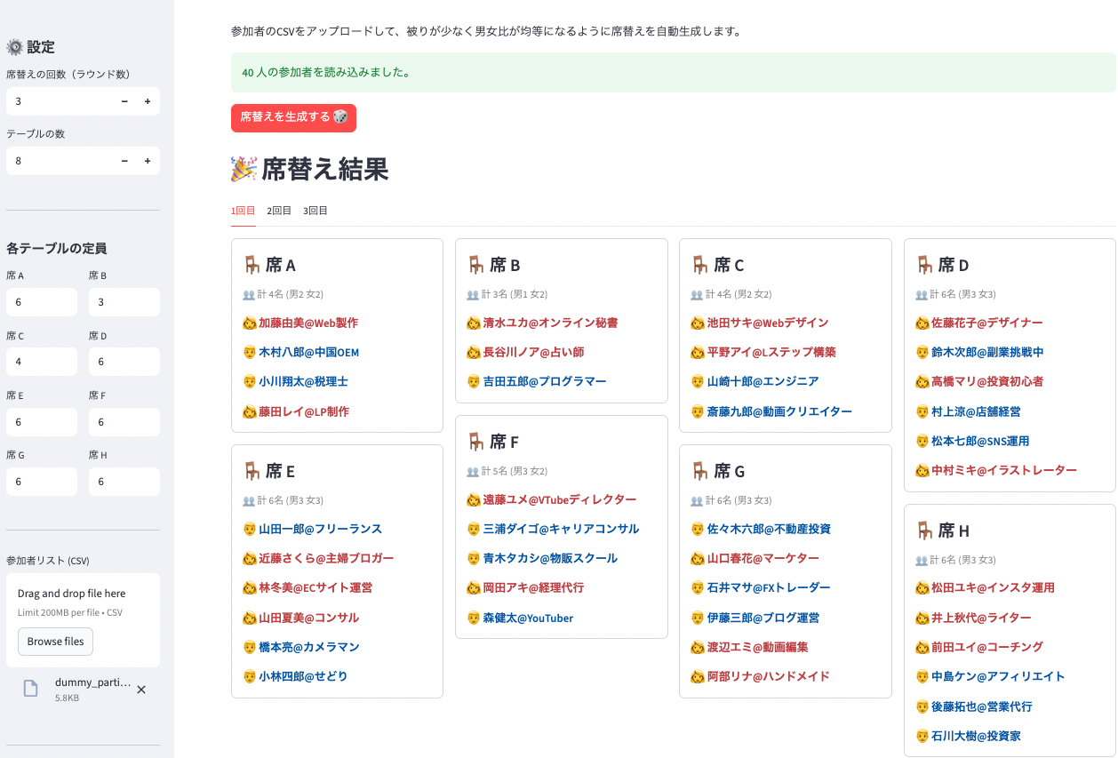Image resolution: width=1118 pixels, height=758 pixels.
Task: Click the chair icon of 席 A
Action: tap(252, 265)
